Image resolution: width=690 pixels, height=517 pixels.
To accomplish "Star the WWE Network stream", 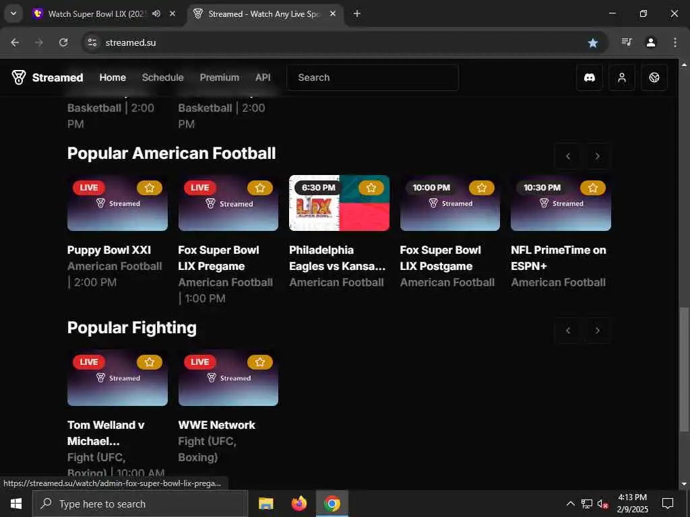I will point(260,362).
